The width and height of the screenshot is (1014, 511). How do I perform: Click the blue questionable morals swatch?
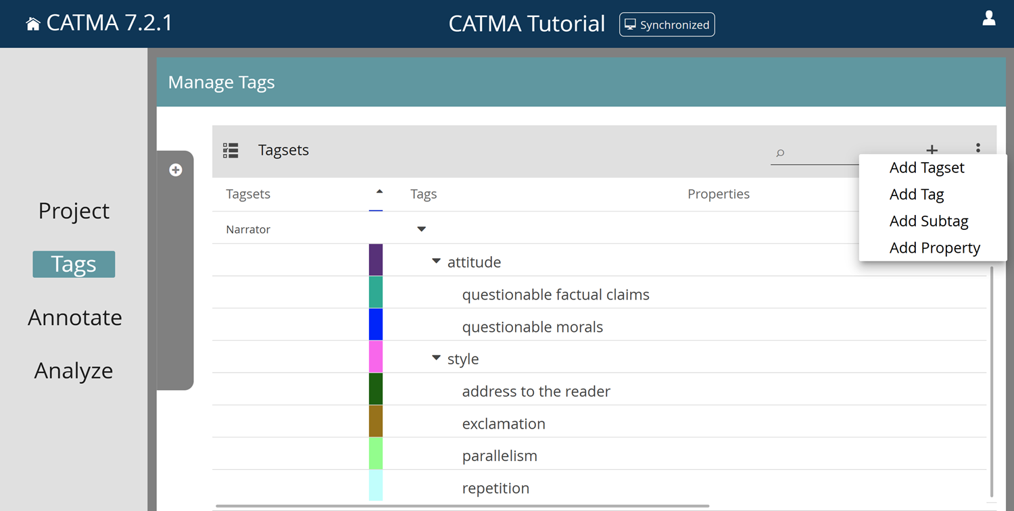pos(376,324)
